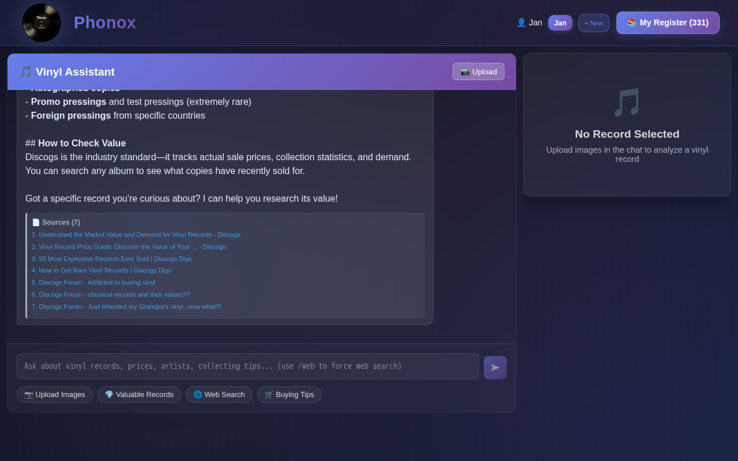This screenshot has height=461, width=738.
Task: Click the Phonox vinyl record logo
Action: point(41,22)
